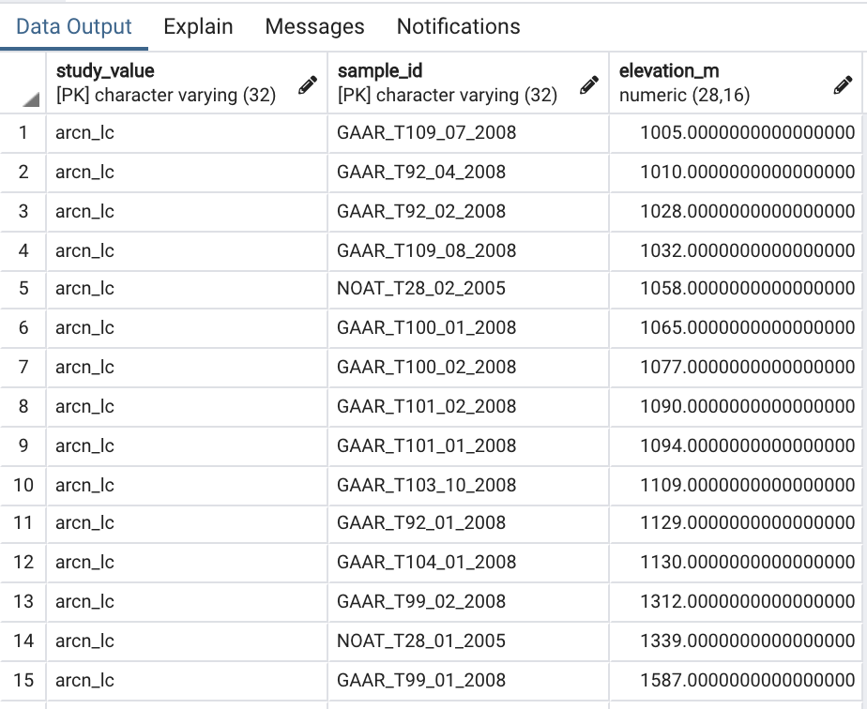Select the Data Output tab
Screen dimensions: 867x709
(74, 26)
